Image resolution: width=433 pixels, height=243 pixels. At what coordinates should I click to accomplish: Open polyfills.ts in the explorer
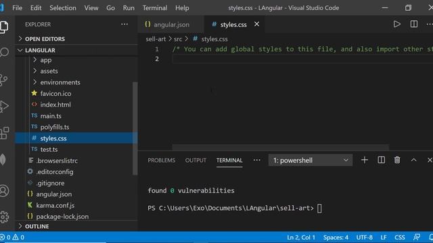[76, 127]
